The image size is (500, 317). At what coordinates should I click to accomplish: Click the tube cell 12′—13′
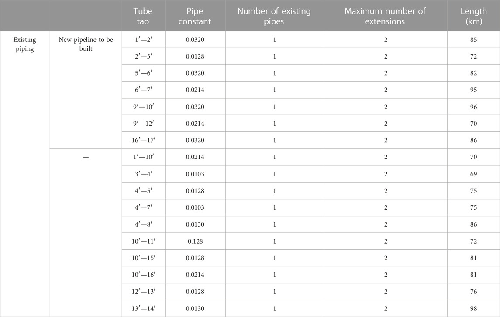144,292
